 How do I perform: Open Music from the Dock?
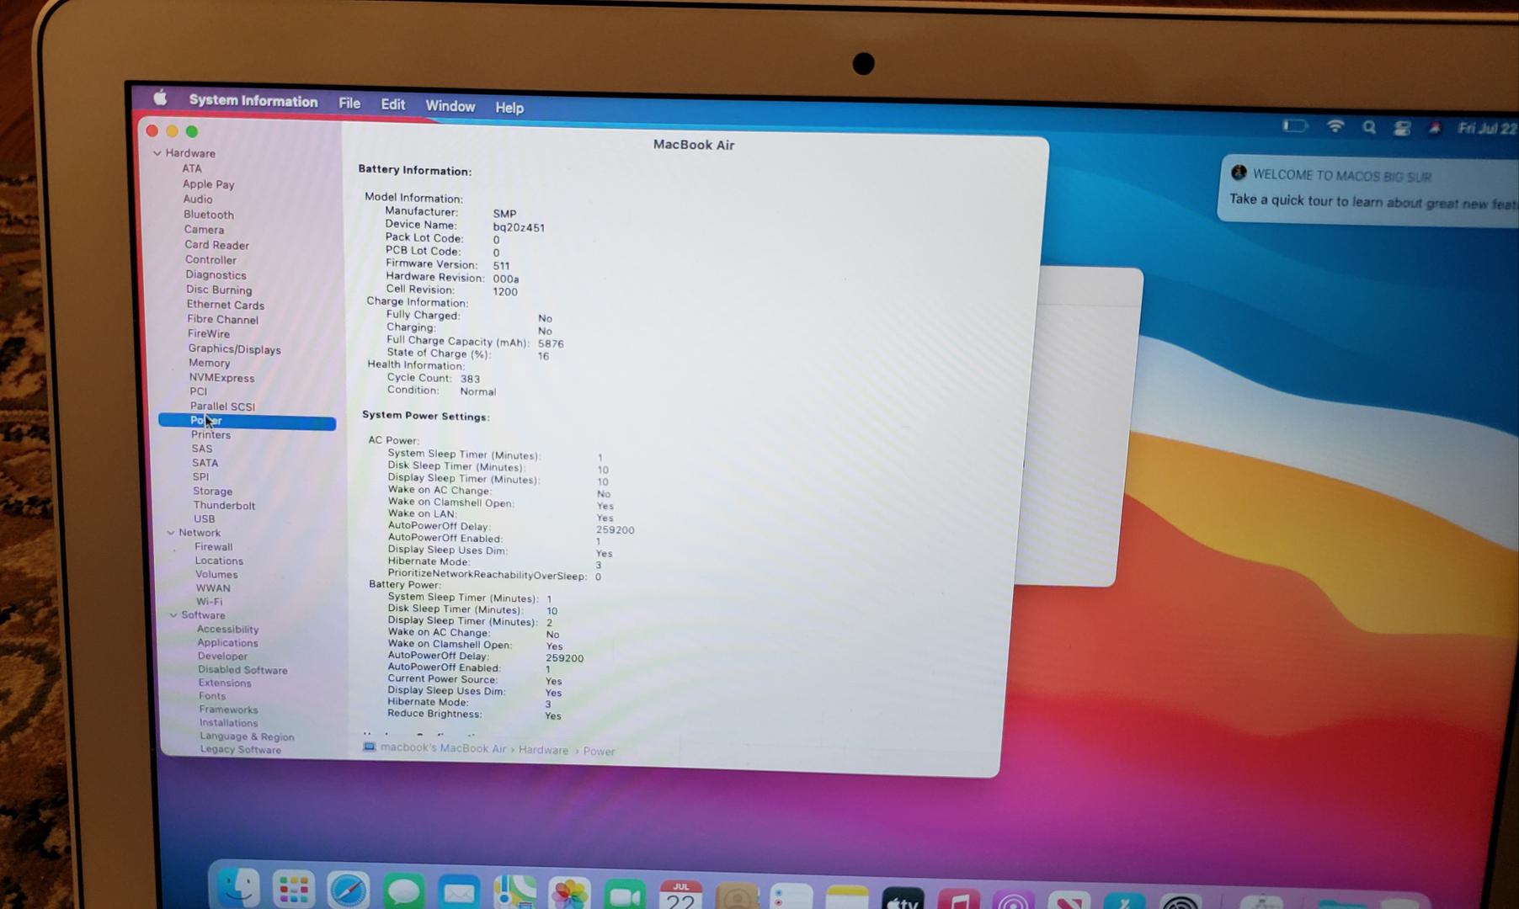tap(958, 899)
